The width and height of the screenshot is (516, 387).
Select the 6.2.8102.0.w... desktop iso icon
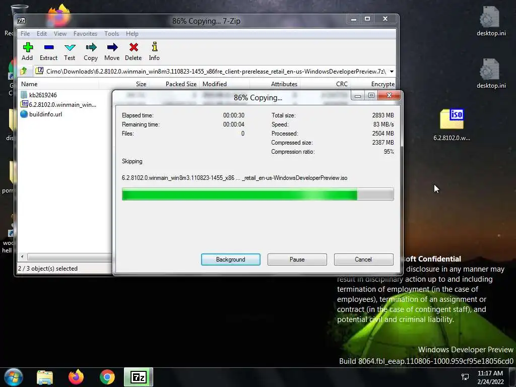point(451,125)
